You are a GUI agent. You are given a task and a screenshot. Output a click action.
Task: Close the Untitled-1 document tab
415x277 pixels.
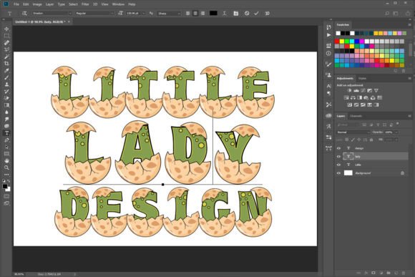coord(69,21)
